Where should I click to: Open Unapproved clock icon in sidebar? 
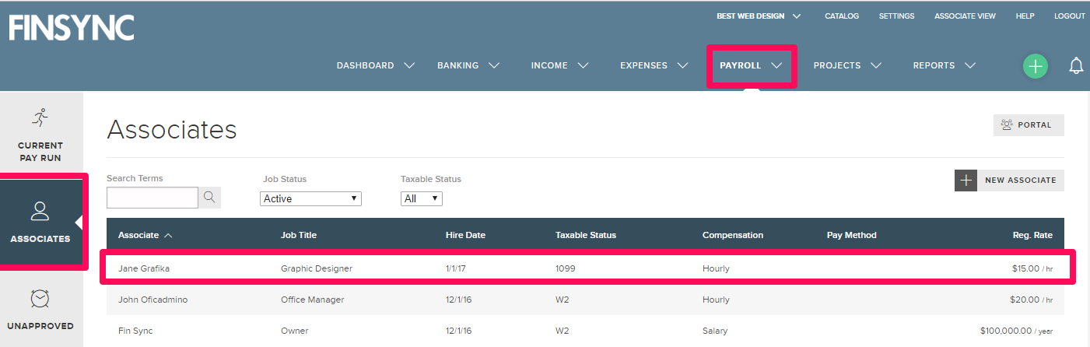[40, 299]
